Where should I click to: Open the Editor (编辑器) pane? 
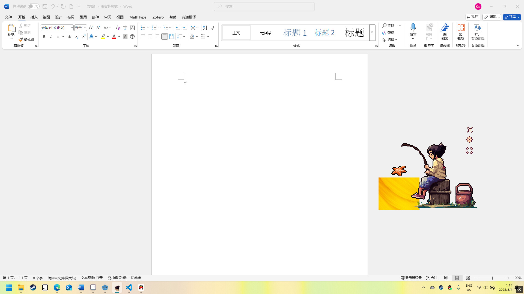[x=445, y=32]
